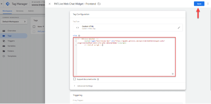211x104 pixels.
Task: Go back using the arrow in Tag Manager header
Action: (1, 4)
